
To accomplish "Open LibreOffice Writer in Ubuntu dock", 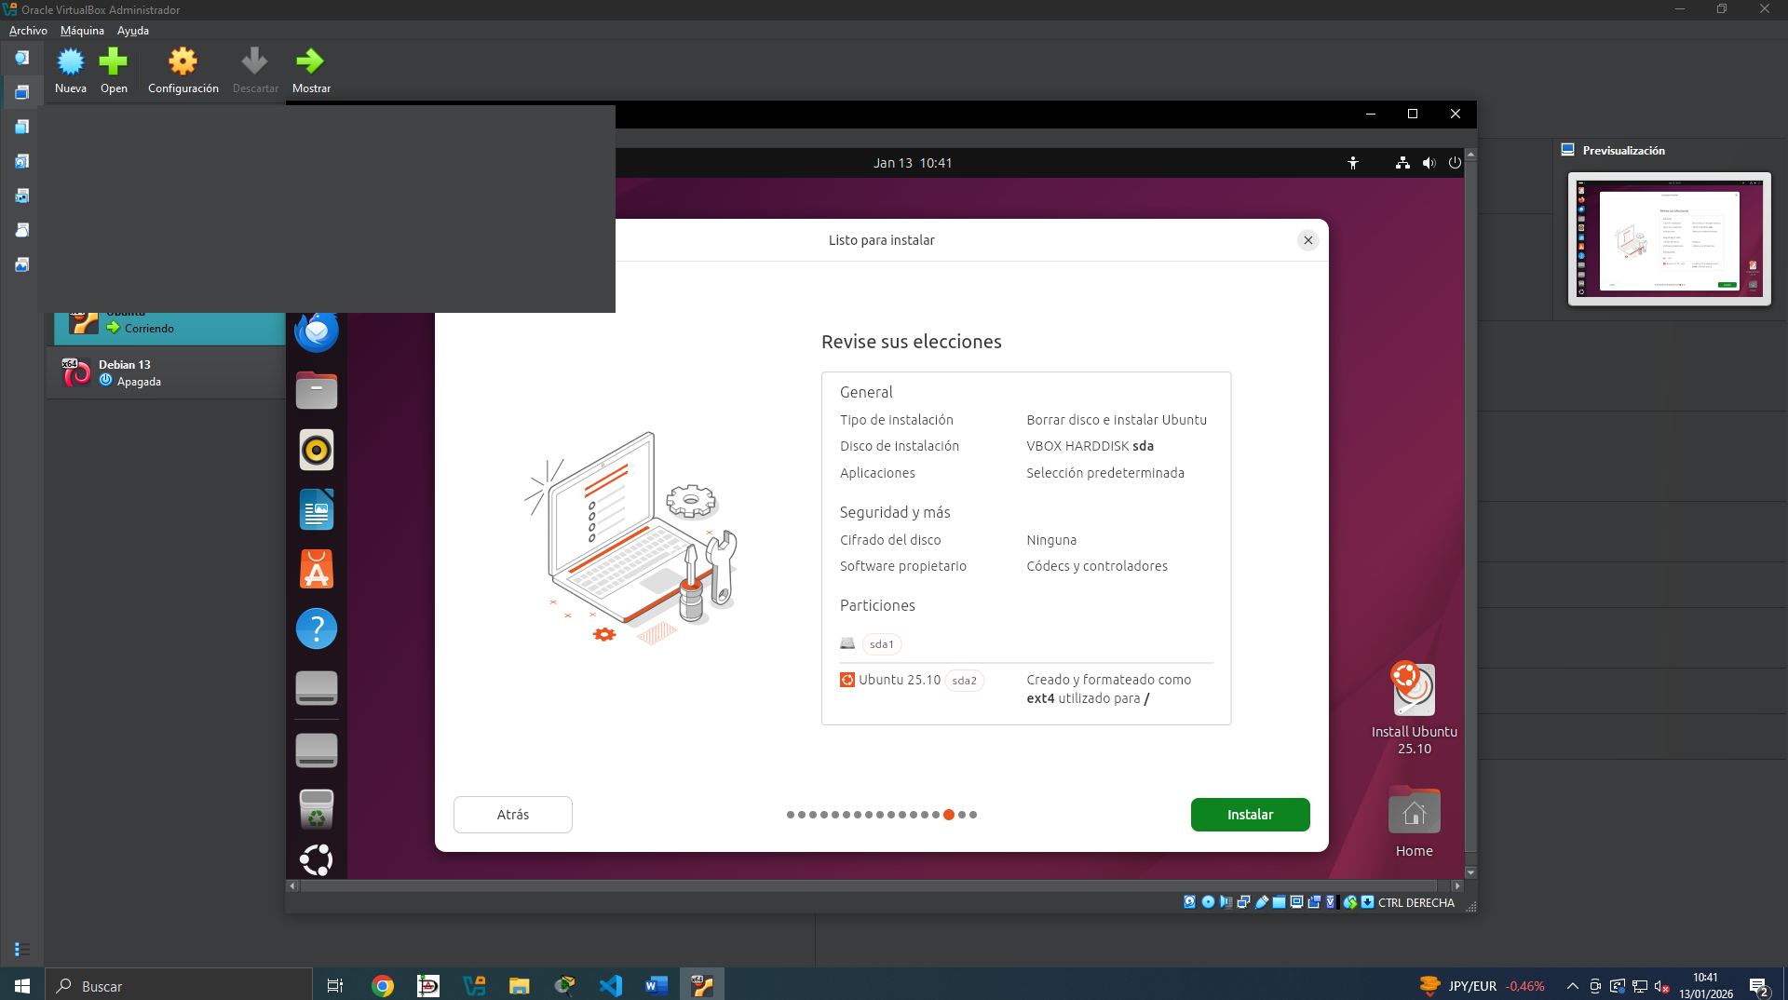I will [x=317, y=509].
